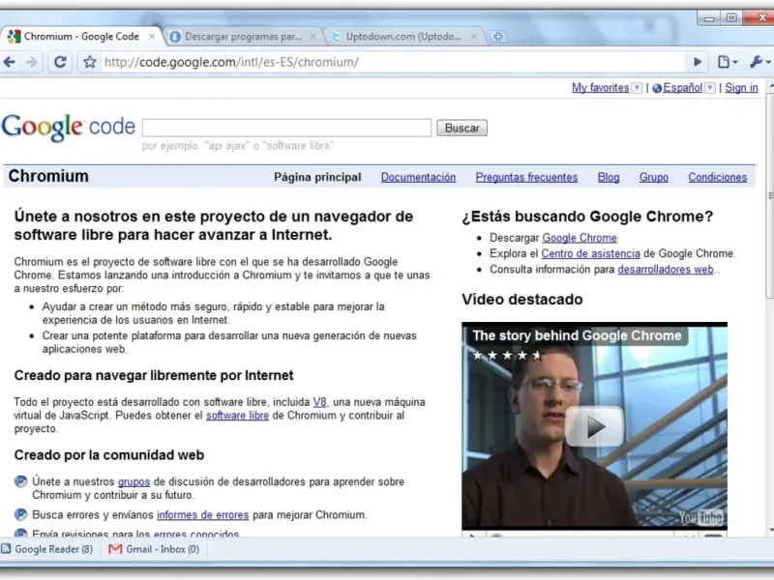This screenshot has height=580, width=774.
Task: Expand the My favorites dropdown arrow
Action: coord(638,88)
